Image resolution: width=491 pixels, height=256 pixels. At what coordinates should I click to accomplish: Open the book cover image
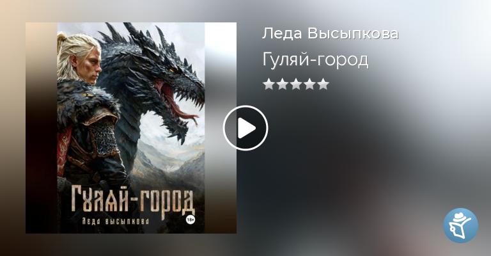point(131,128)
